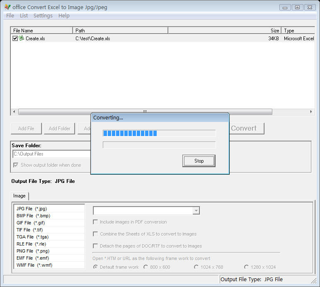Click the conversion progress bar

point(159,133)
